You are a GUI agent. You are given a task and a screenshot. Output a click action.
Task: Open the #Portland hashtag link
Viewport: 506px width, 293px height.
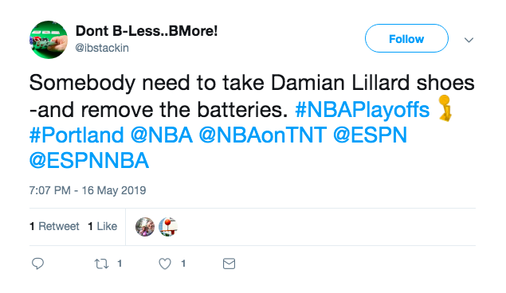pyautogui.click(x=76, y=135)
